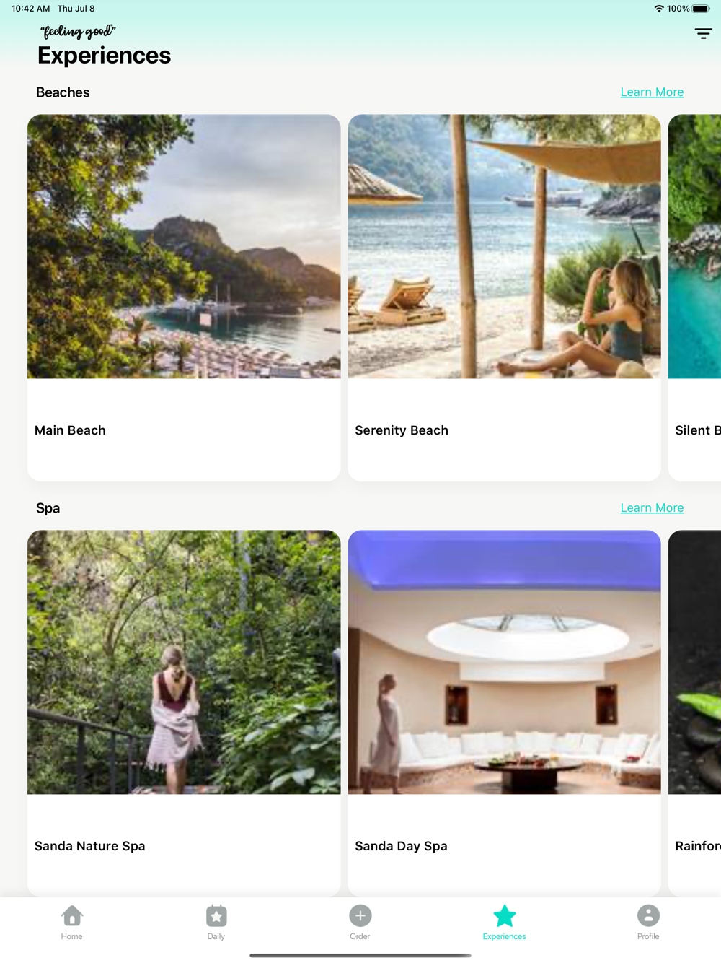This screenshot has height=963, width=721.
Task: Tap the Home house icon
Action: 72,915
